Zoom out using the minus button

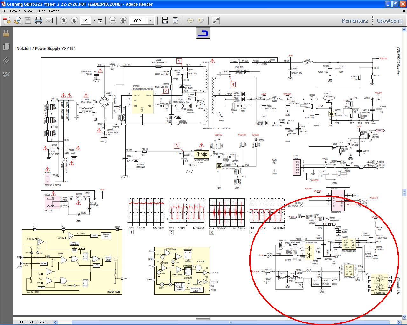click(x=113, y=21)
